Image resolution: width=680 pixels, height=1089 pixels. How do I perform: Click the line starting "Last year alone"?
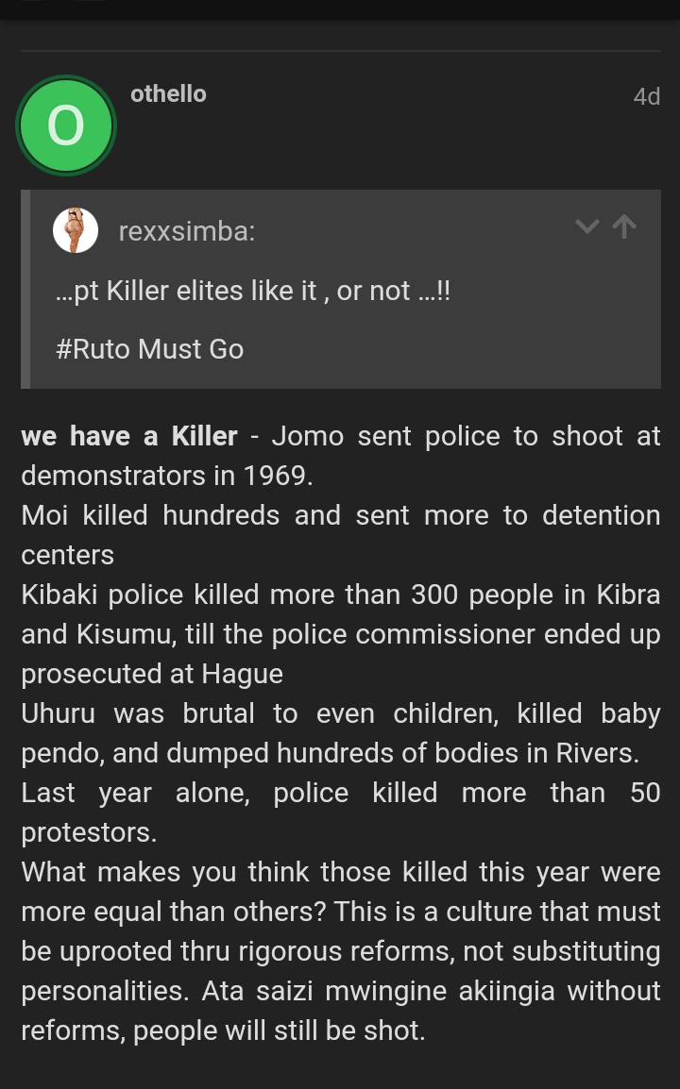click(340, 793)
